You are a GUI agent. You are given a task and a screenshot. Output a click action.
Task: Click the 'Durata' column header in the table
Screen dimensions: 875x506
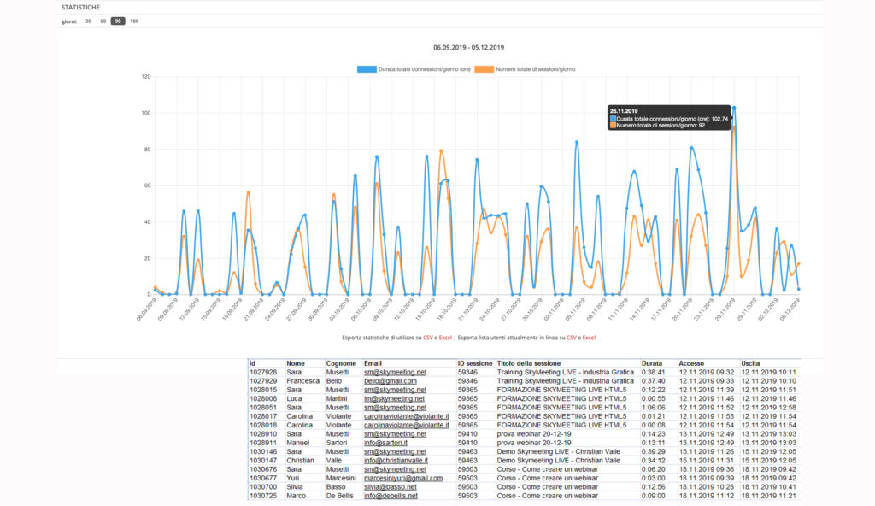(x=652, y=363)
